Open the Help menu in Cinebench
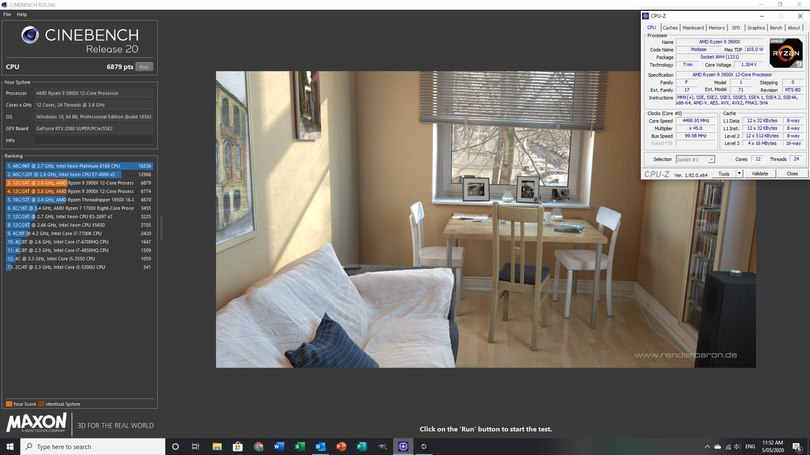 (22, 14)
